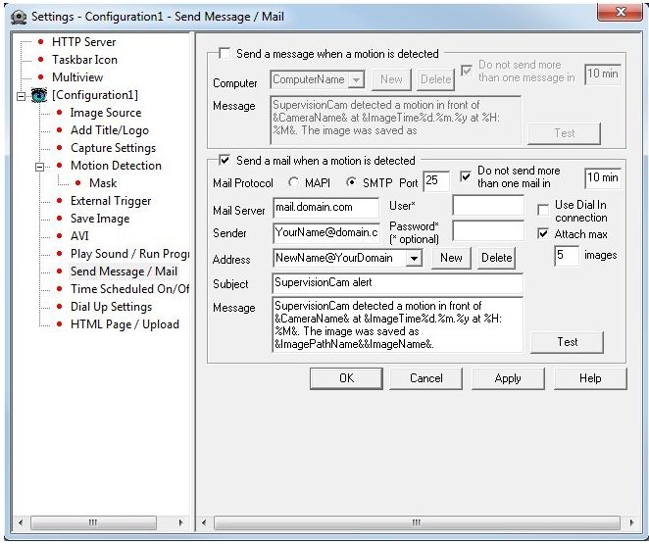Click OK to confirm settings
This screenshot has width=649, height=544.
(x=346, y=378)
